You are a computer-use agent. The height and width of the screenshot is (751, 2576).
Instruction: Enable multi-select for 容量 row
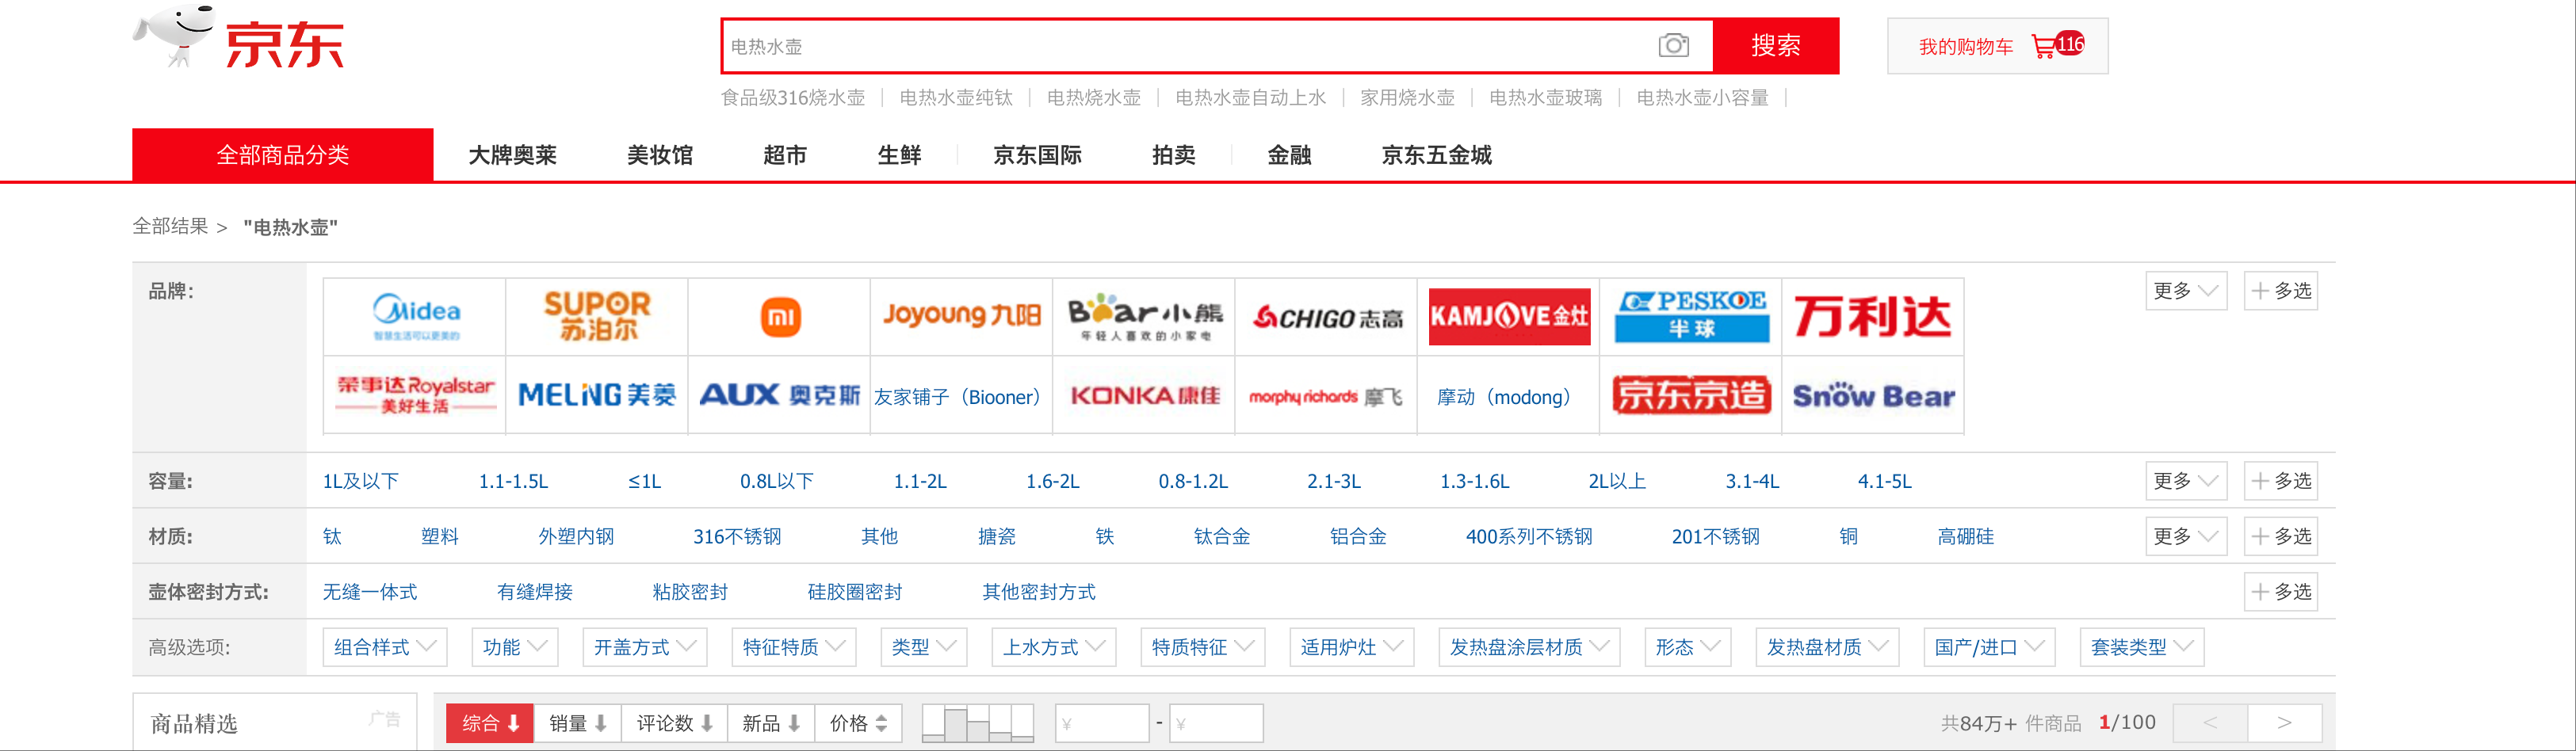click(2281, 481)
